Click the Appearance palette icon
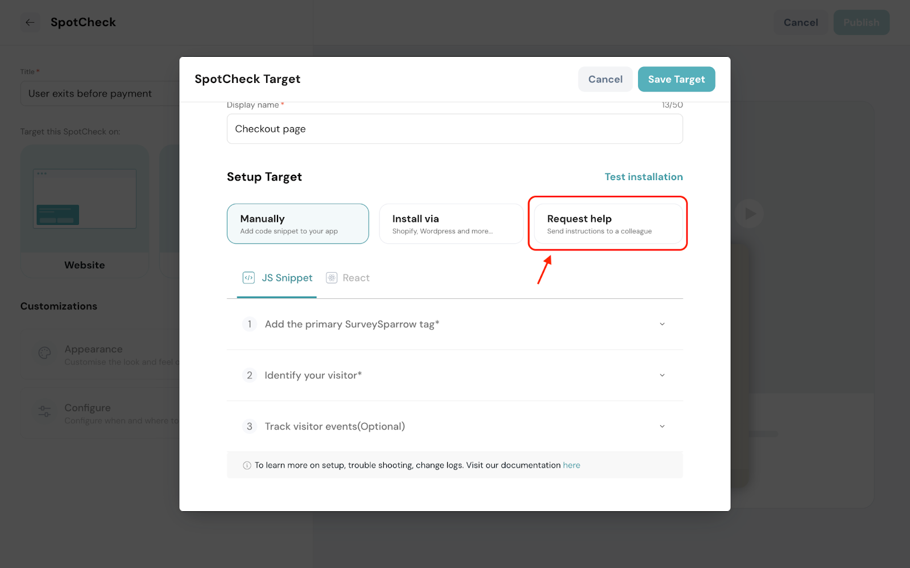This screenshot has width=910, height=568. click(44, 353)
